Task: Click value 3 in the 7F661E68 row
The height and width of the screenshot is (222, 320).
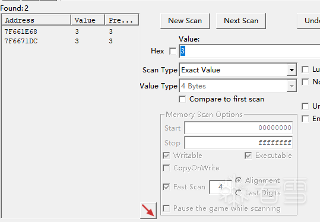Action: (x=77, y=31)
